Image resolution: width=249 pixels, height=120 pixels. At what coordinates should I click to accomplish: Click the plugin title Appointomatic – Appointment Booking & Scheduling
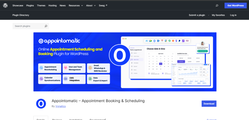coord(98,101)
